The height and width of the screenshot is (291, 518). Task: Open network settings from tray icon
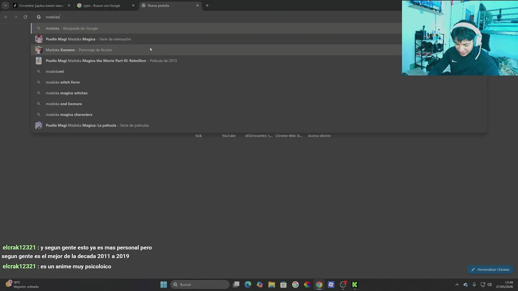(x=483, y=285)
